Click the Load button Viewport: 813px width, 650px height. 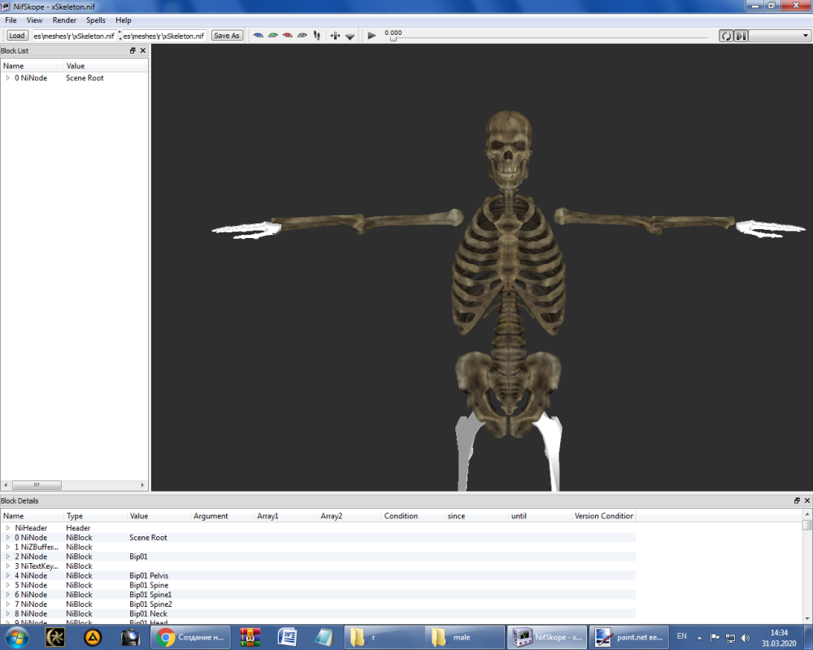click(16, 35)
